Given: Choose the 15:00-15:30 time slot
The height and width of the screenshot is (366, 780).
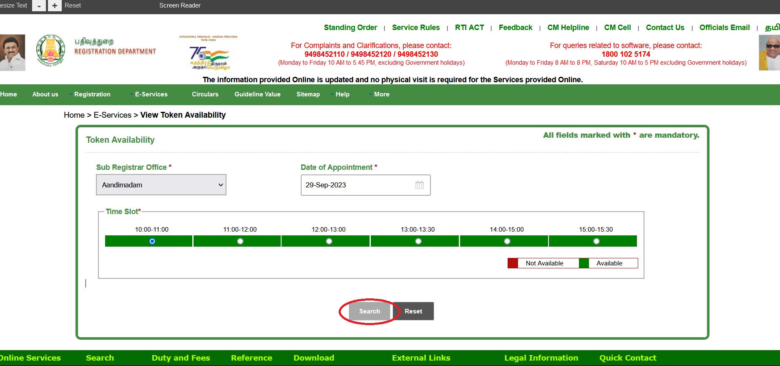Looking at the screenshot, I should point(596,241).
